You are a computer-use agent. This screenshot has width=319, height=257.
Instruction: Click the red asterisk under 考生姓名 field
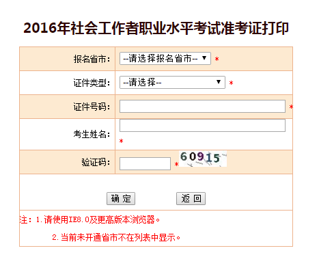121,141
